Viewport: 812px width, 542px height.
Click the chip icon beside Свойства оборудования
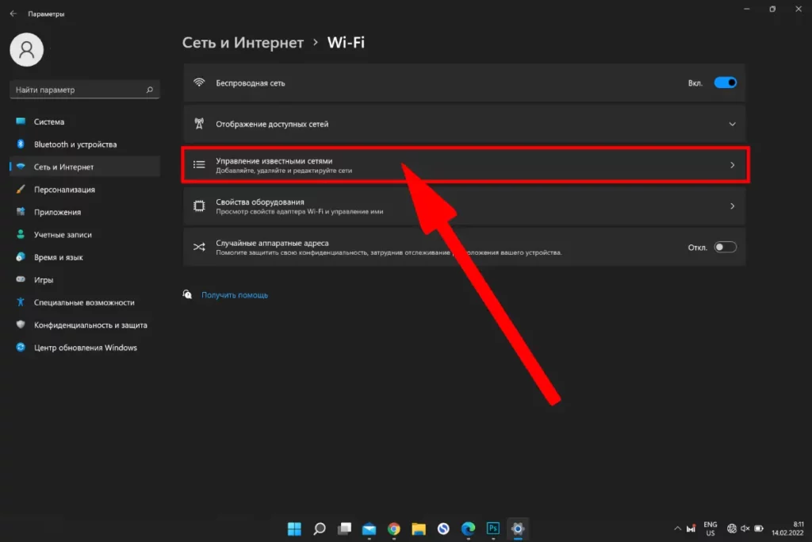pyautogui.click(x=199, y=206)
